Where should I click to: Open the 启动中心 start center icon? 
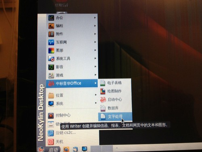click(x=103, y=100)
